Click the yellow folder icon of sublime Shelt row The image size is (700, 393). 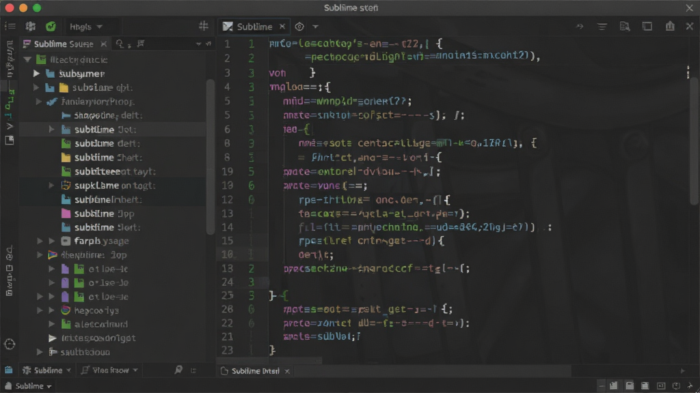66,158
